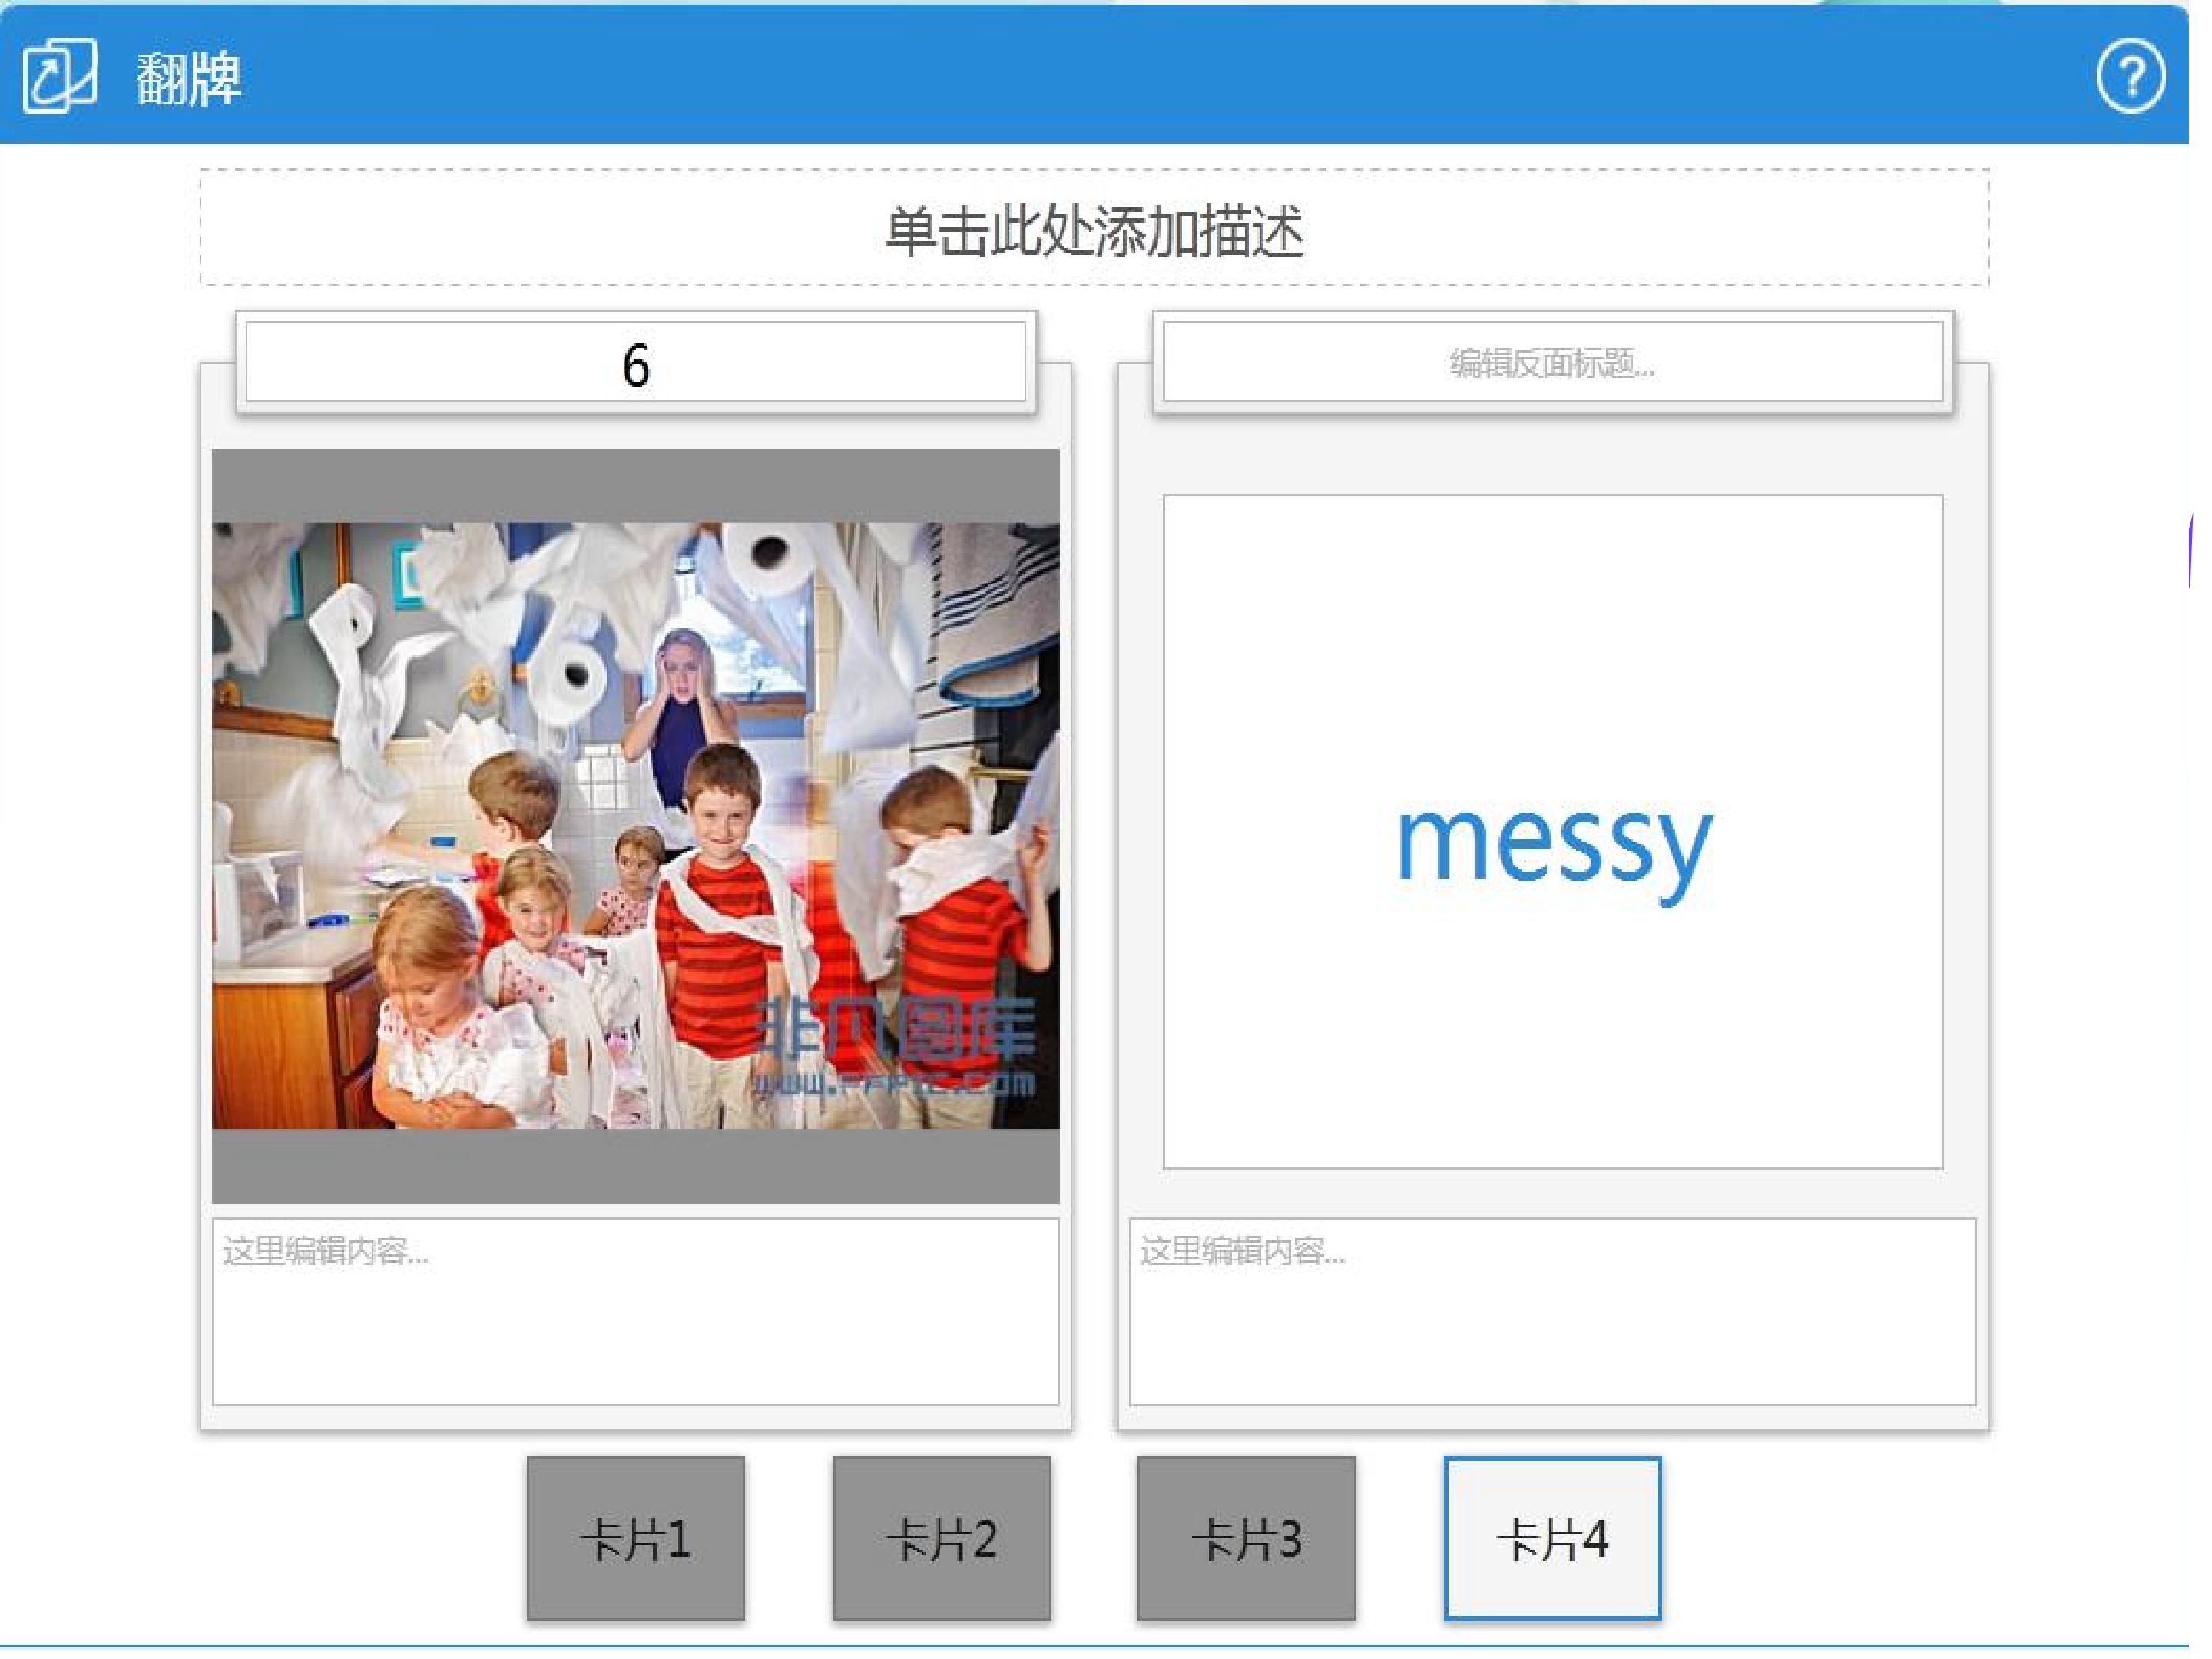Click the gray bar below the front photo
Viewport: 2212px width, 1659px height.
coord(636,1166)
